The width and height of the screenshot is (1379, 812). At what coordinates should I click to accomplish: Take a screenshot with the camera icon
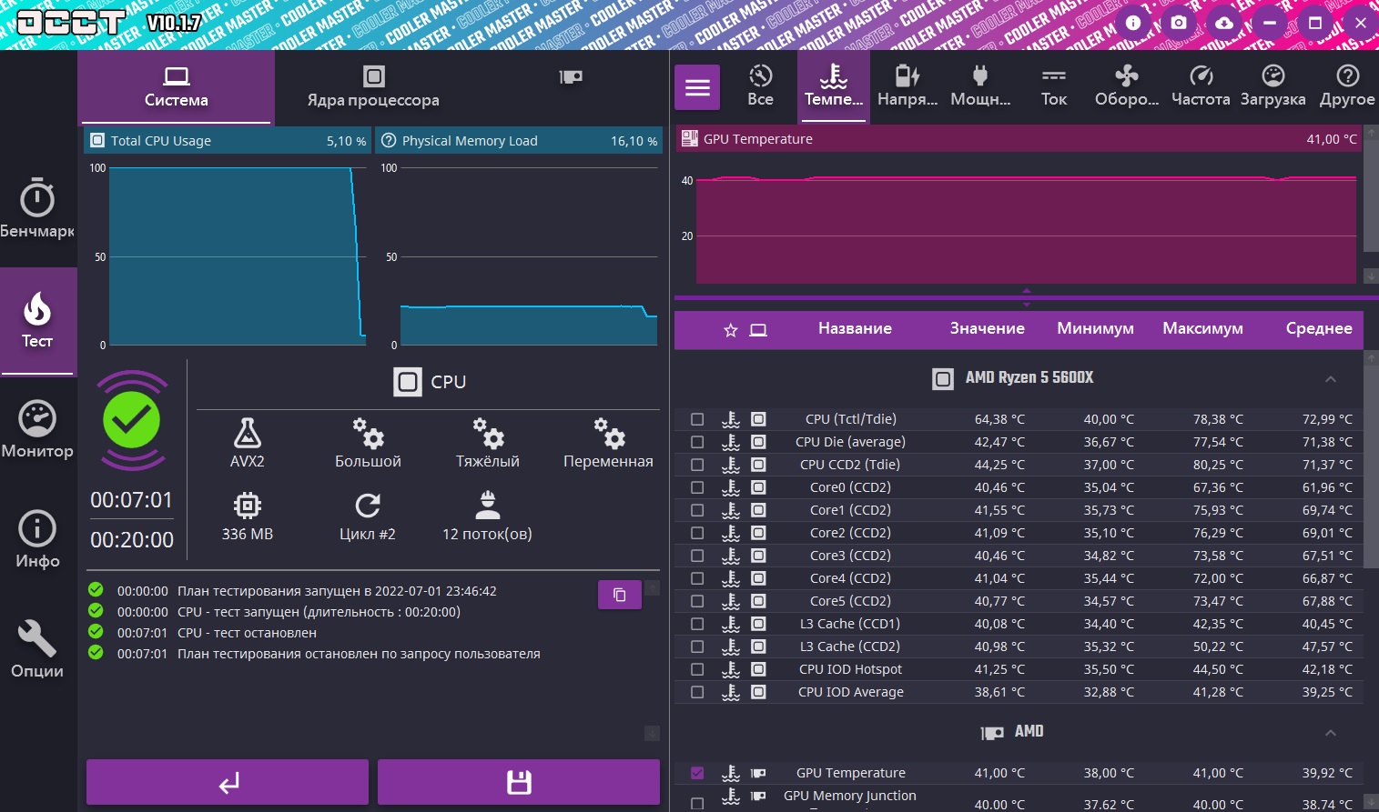(1179, 23)
